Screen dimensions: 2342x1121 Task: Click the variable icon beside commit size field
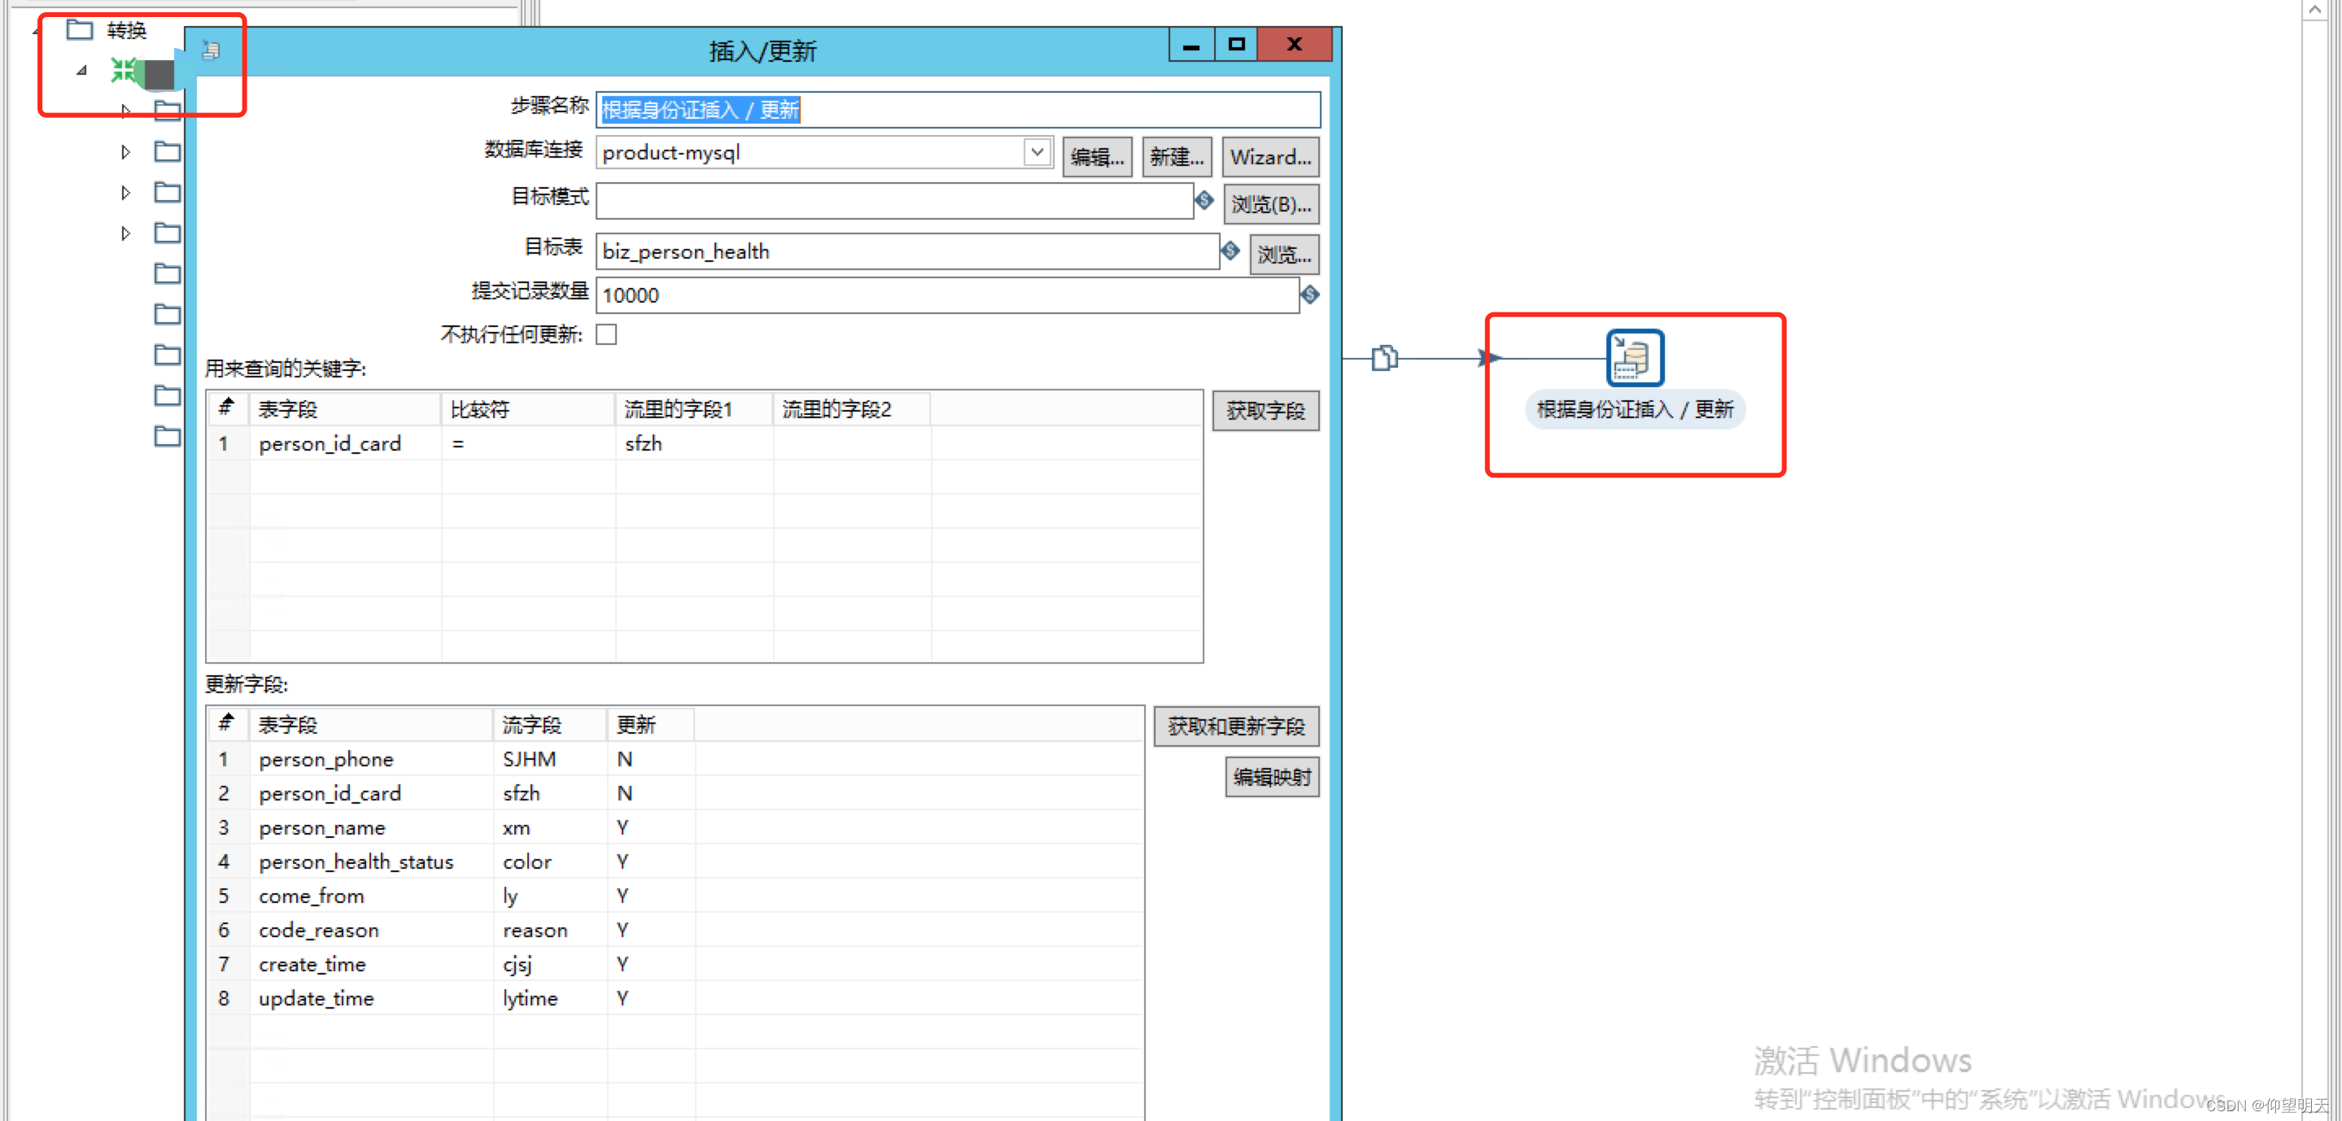pos(1310,294)
